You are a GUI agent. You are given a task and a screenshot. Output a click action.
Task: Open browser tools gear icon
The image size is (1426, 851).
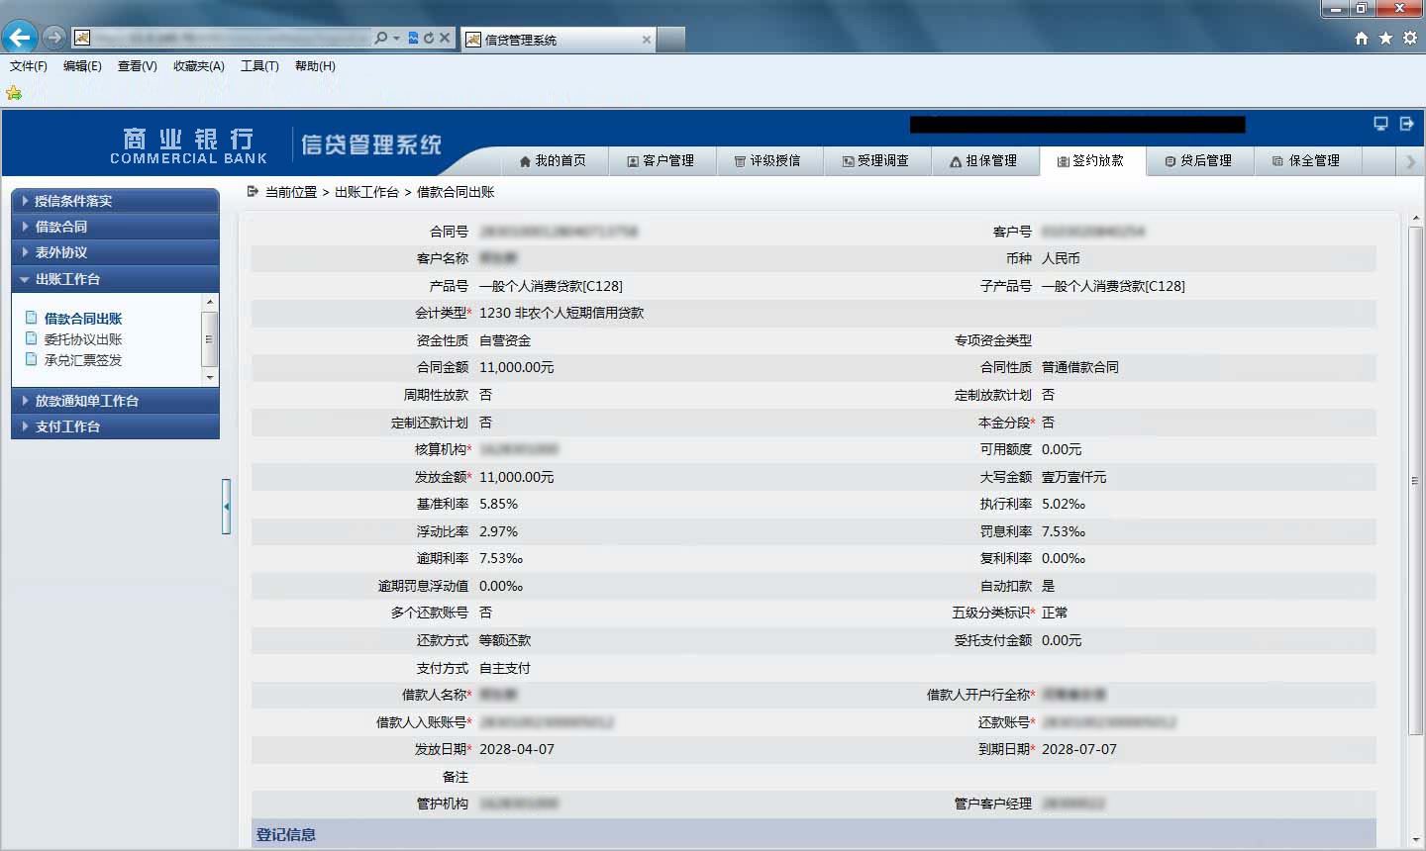(1409, 38)
